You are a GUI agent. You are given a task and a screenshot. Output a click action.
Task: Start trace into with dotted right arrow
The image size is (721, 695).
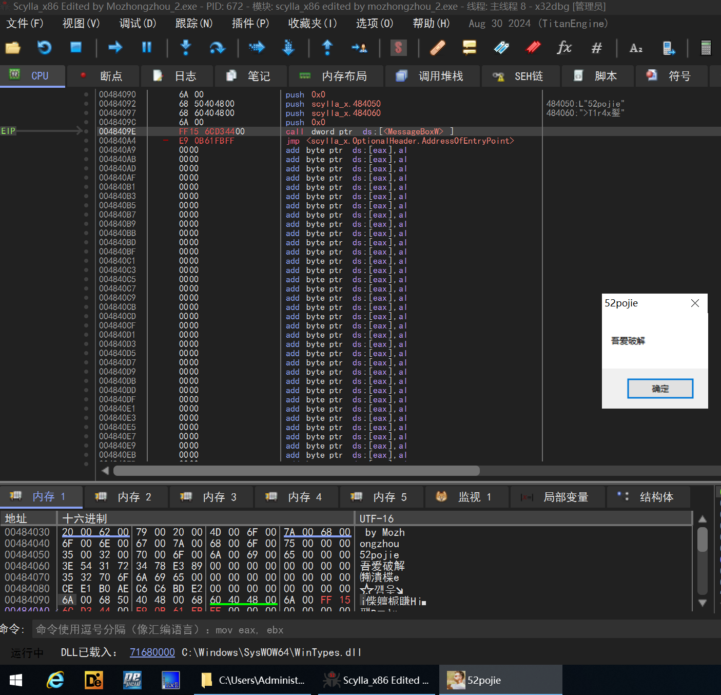coord(257,48)
